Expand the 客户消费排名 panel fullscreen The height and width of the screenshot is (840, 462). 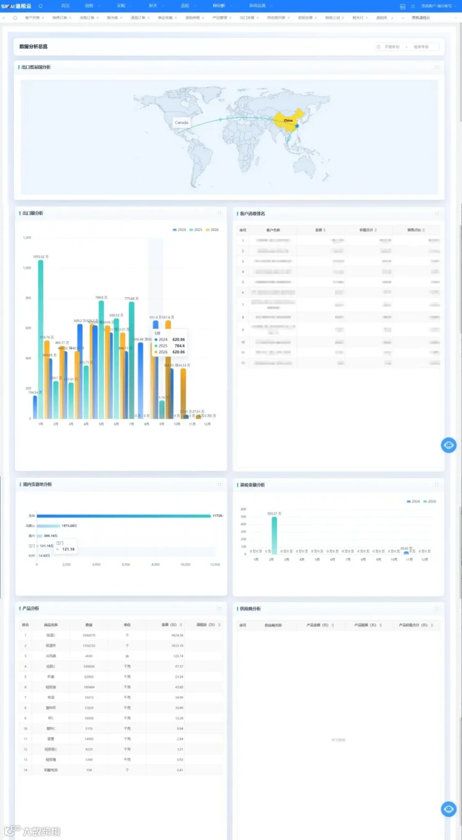[437, 214]
